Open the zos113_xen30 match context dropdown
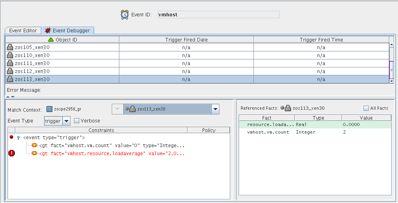The image size is (398, 203). [x=215, y=109]
